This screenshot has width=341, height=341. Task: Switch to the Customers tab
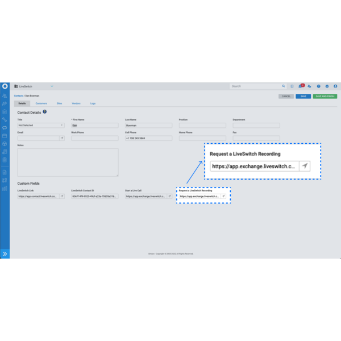[x=41, y=103]
